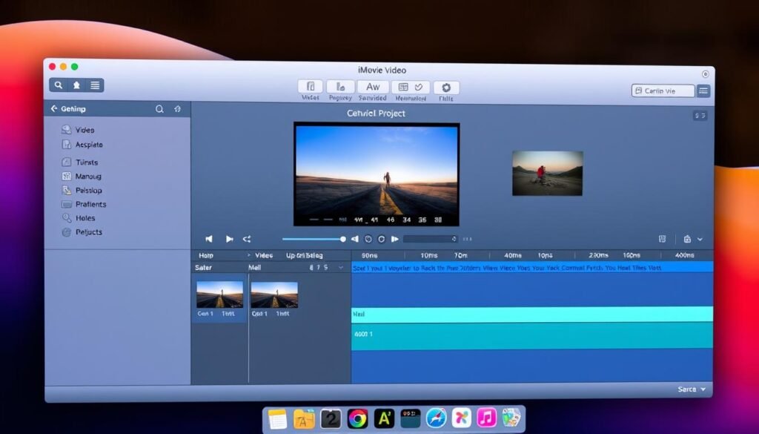Select the Can 1 clip thumbnail

219,295
